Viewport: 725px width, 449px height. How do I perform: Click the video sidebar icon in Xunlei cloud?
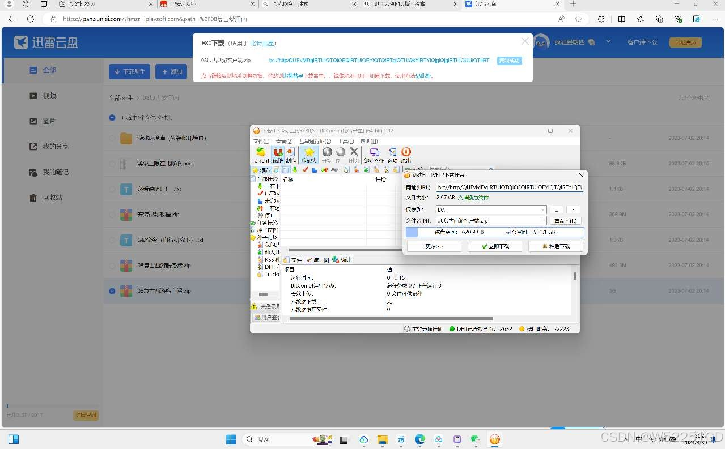(x=33, y=96)
